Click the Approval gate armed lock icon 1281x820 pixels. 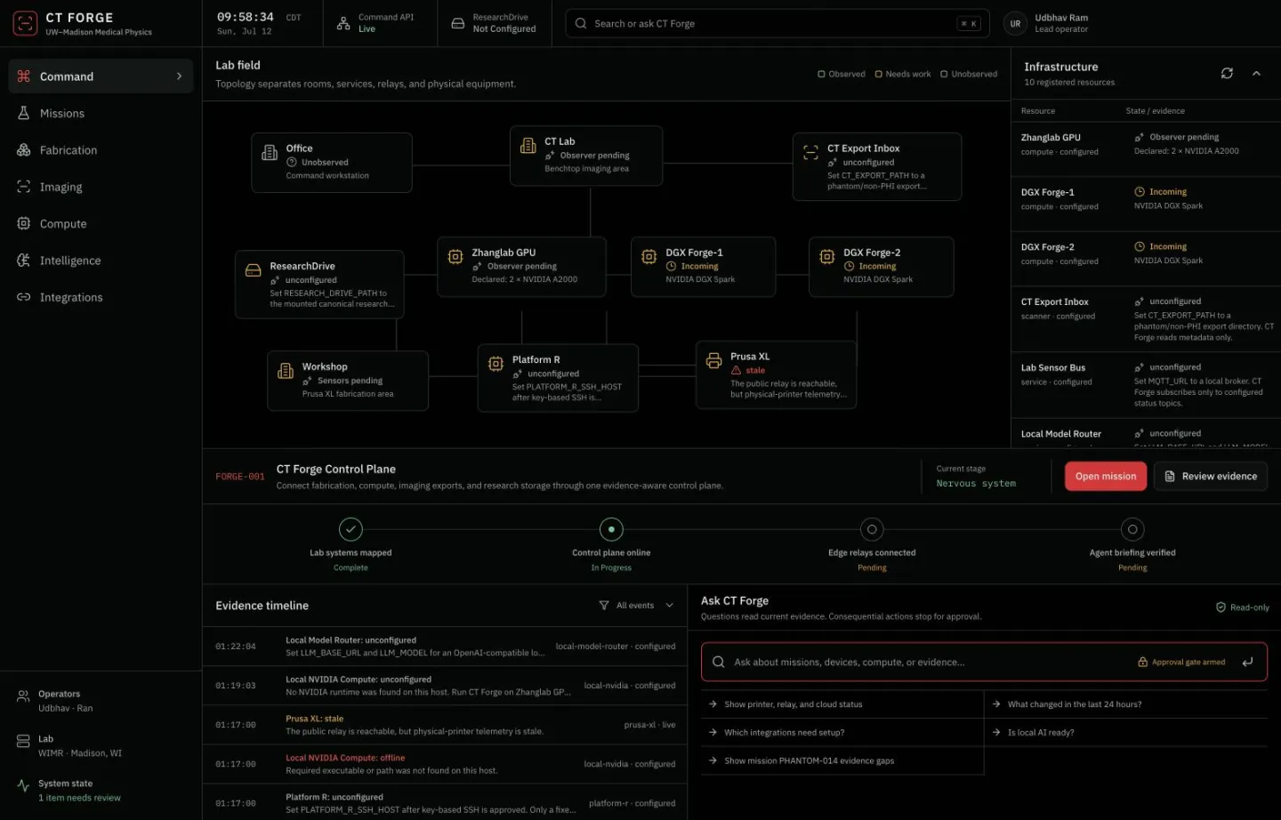[1142, 662]
